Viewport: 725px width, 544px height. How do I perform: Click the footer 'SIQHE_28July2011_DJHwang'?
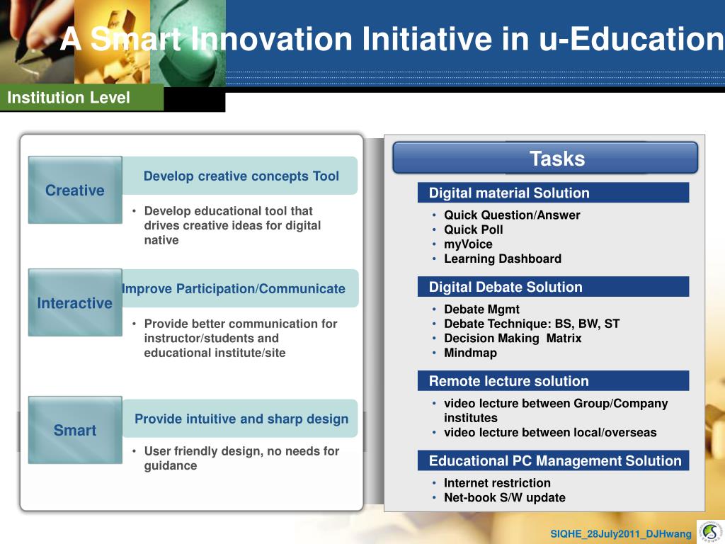click(x=621, y=534)
